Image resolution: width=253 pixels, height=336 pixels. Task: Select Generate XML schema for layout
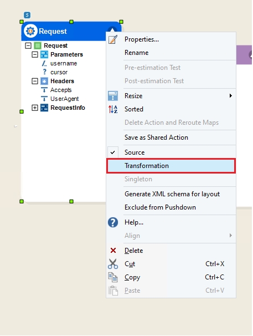[x=171, y=194]
